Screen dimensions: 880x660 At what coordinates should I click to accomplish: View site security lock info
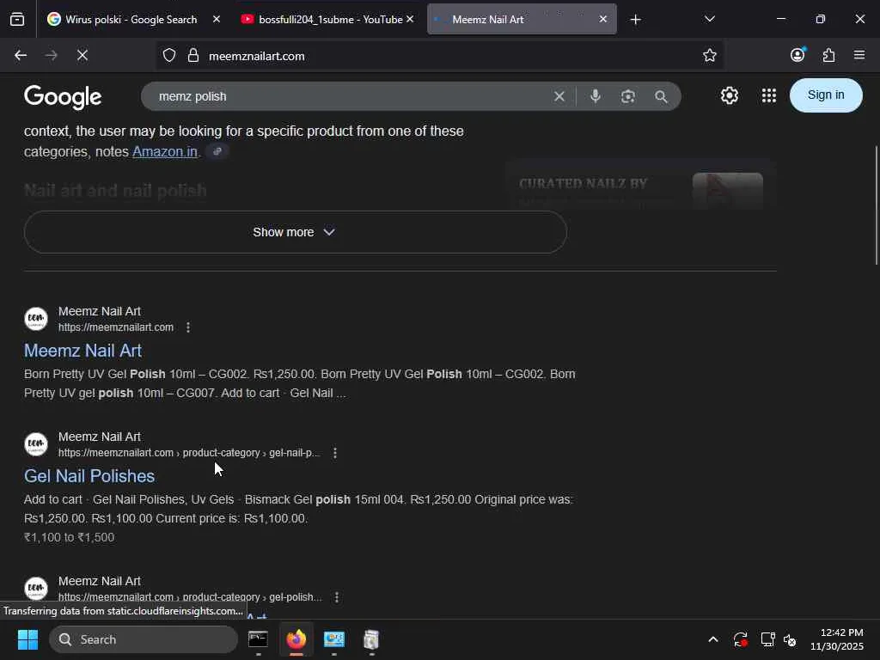(193, 56)
